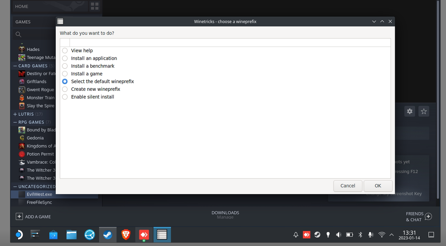Open FRIENDS & CHAT in Steam

[418, 216]
